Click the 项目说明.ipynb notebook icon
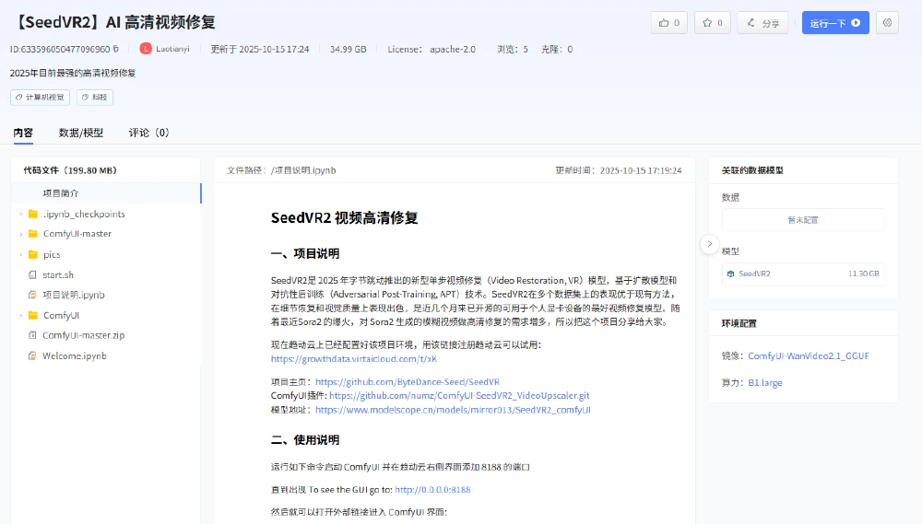The height and width of the screenshot is (524, 922). tap(32, 295)
